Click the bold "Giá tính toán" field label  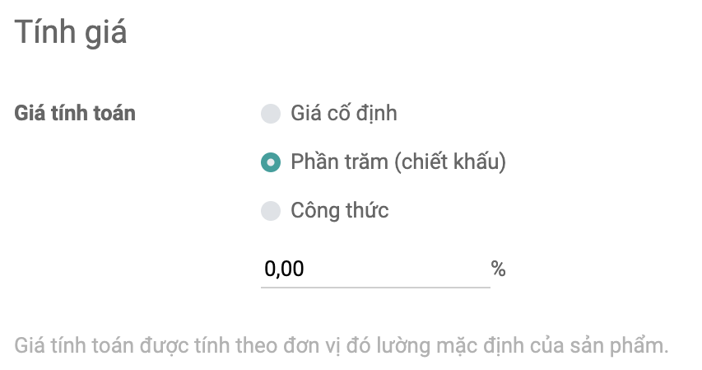pyautogui.click(x=76, y=114)
